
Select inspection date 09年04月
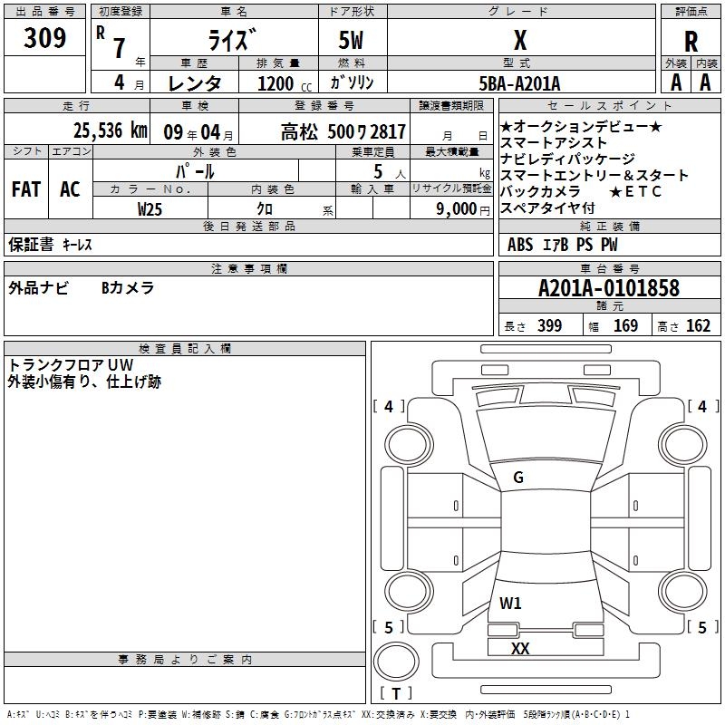coord(198,132)
